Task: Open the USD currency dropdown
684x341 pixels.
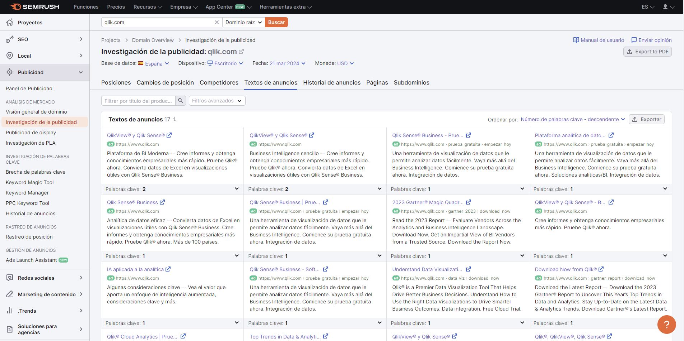Action: 345,63
